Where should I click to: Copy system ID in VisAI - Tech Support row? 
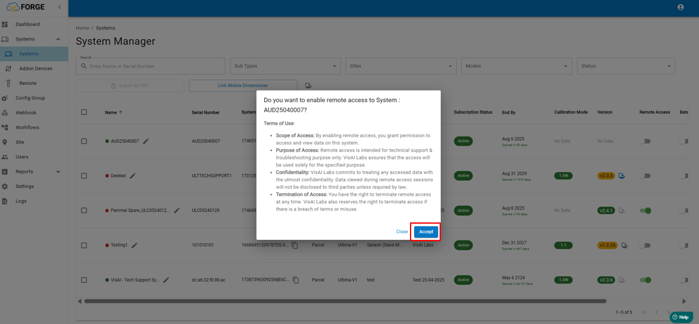[295, 280]
